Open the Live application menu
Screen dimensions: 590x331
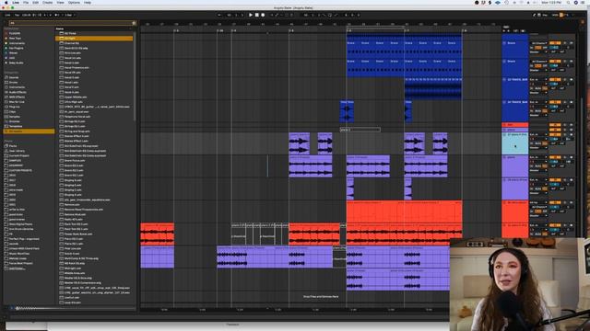coord(16,3)
